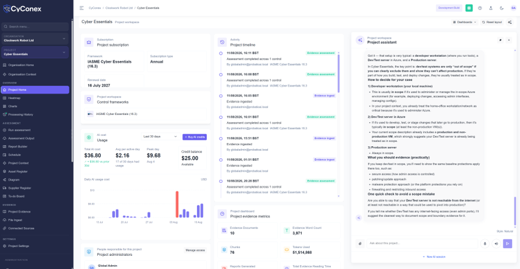
Task: Activate the microphone voice input button
Action: point(485,244)
